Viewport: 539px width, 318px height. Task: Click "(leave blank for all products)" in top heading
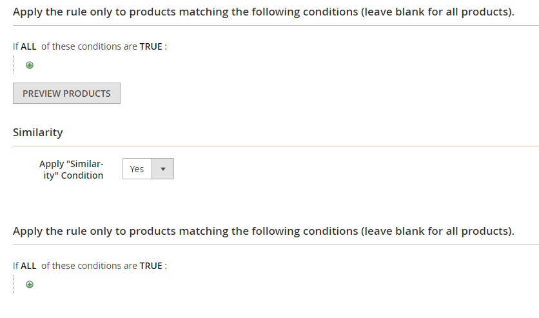[438, 13]
